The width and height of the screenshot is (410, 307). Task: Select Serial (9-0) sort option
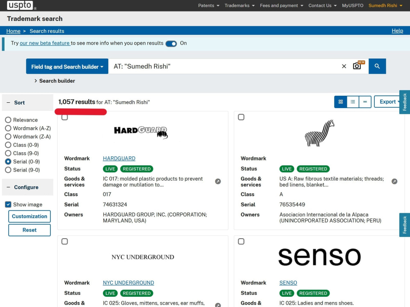(x=8, y=170)
